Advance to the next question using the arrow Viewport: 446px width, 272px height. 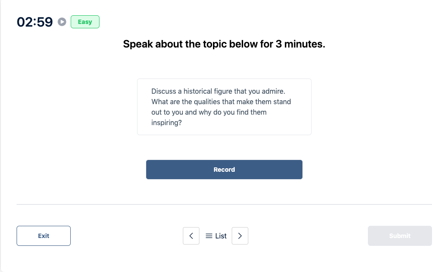click(x=240, y=236)
